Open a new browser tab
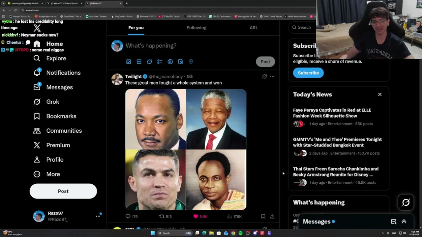Image resolution: width=422 pixels, height=237 pixels. click(127, 3)
